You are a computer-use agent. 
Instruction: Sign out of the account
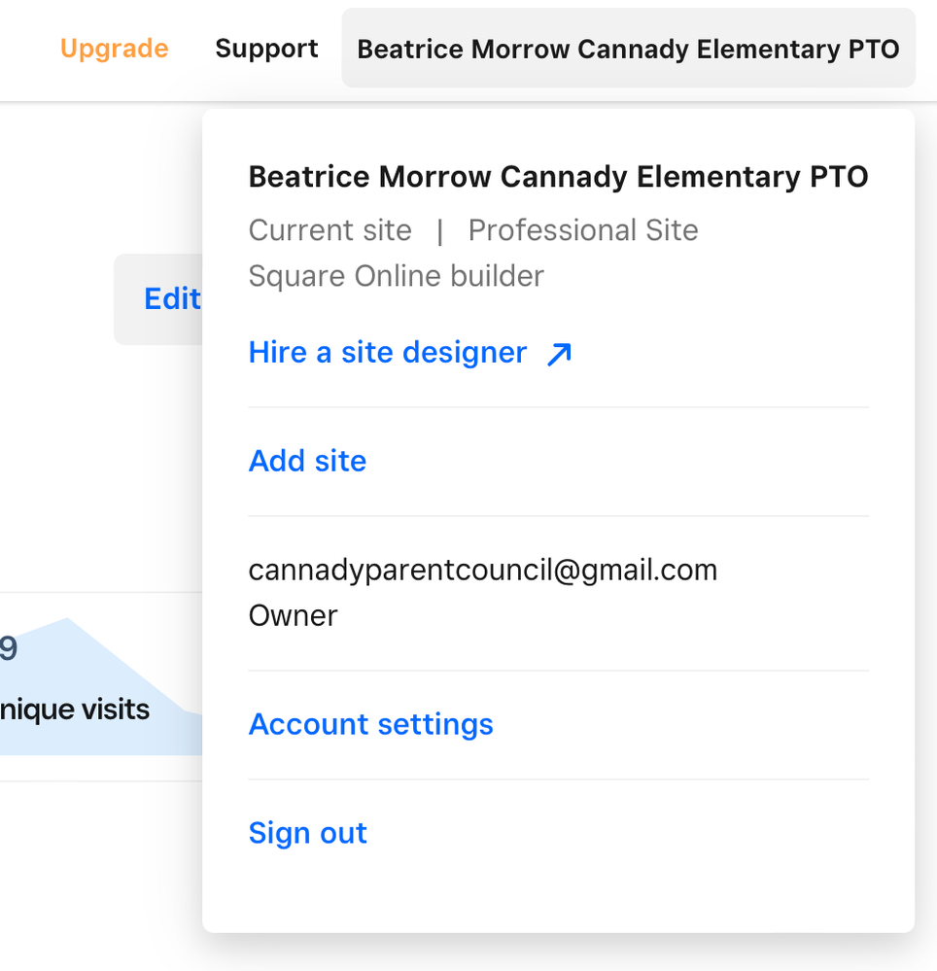(x=307, y=833)
